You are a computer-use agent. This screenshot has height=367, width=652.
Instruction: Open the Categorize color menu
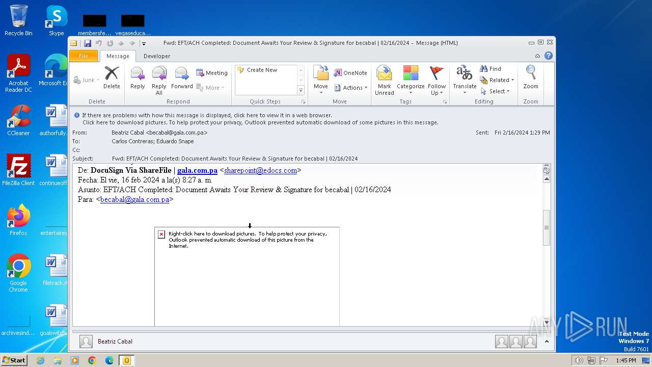(x=411, y=81)
